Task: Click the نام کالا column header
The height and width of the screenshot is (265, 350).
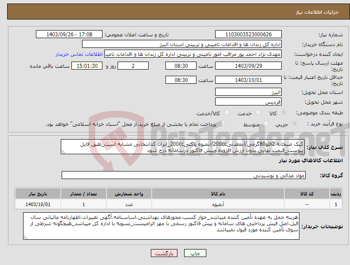Action: (218, 194)
